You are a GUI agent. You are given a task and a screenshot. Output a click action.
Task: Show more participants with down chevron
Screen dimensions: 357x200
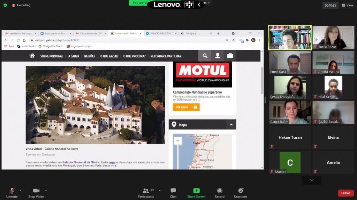[312, 180]
